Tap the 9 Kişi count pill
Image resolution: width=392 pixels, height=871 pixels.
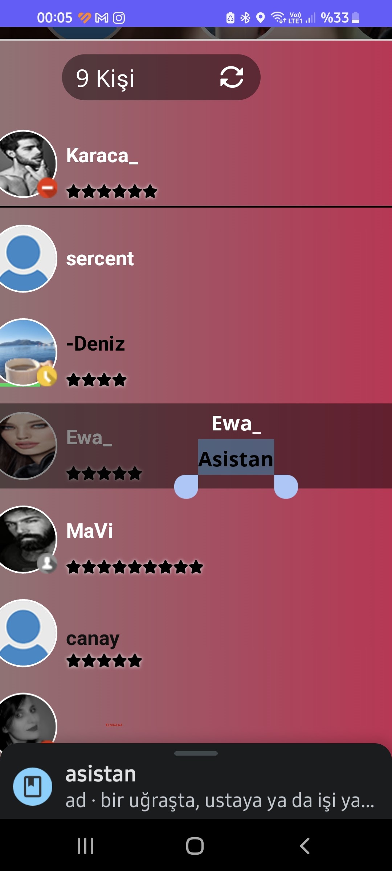161,77
